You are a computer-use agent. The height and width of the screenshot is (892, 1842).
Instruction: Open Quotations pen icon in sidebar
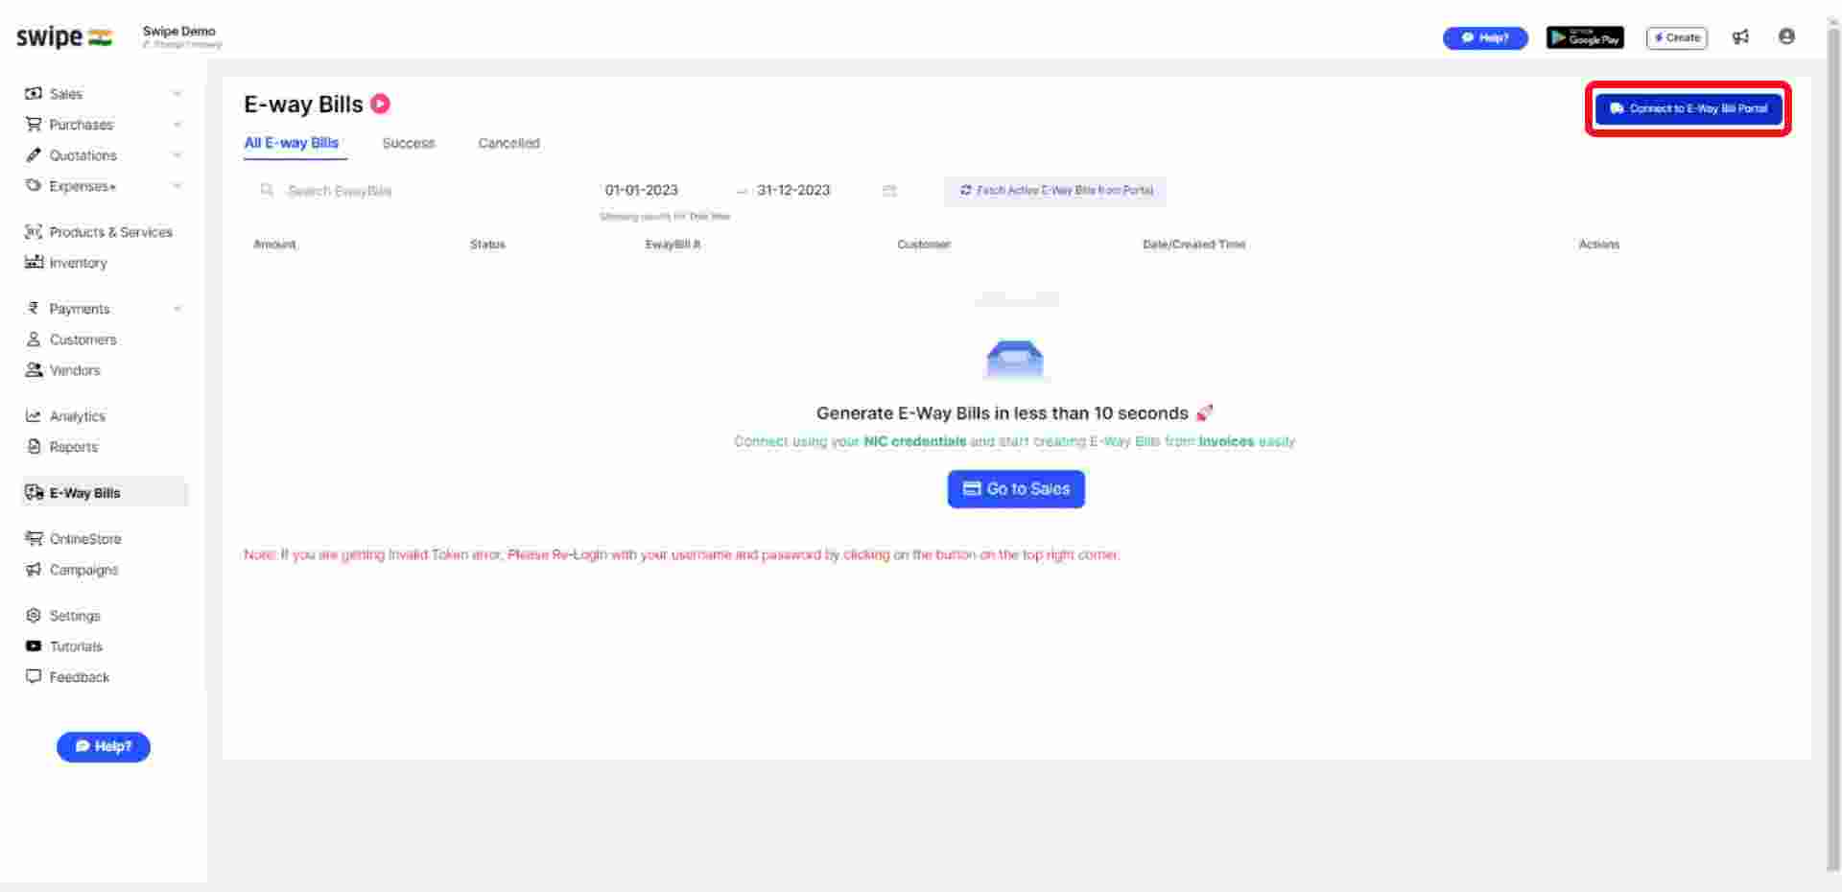(34, 154)
